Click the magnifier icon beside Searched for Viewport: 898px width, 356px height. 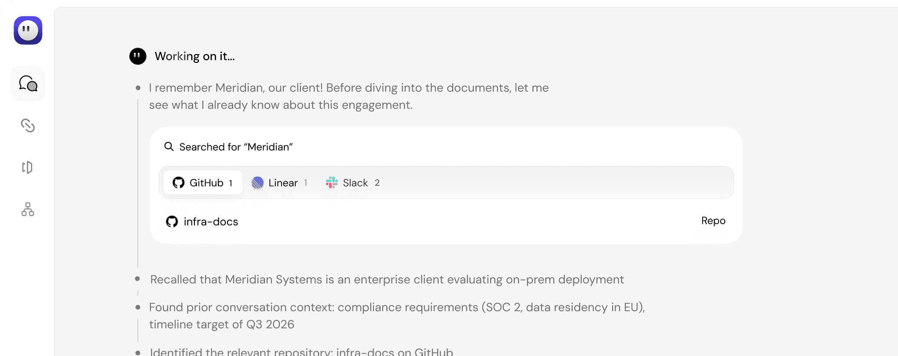pyautogui.click(x=169, y=146)
